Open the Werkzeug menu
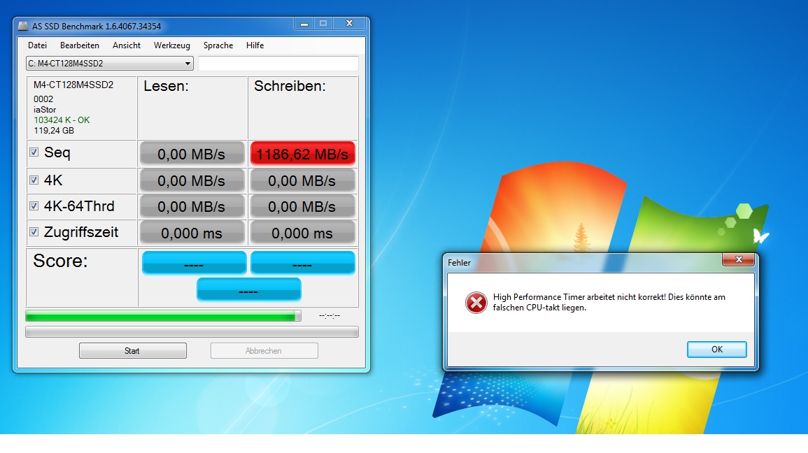 tap(171, 45)
